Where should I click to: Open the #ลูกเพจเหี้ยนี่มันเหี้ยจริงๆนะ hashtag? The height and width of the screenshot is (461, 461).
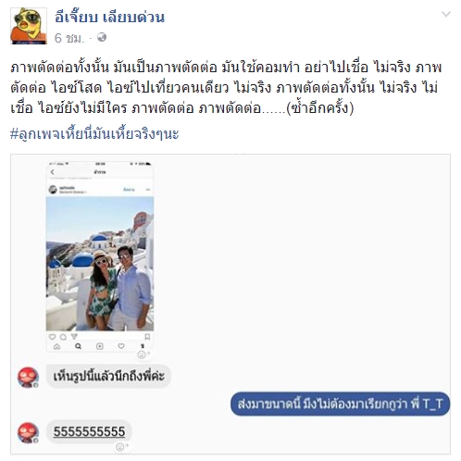94,134
